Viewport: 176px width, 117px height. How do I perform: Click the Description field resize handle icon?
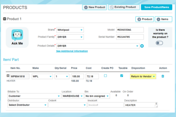pos(156,106)
